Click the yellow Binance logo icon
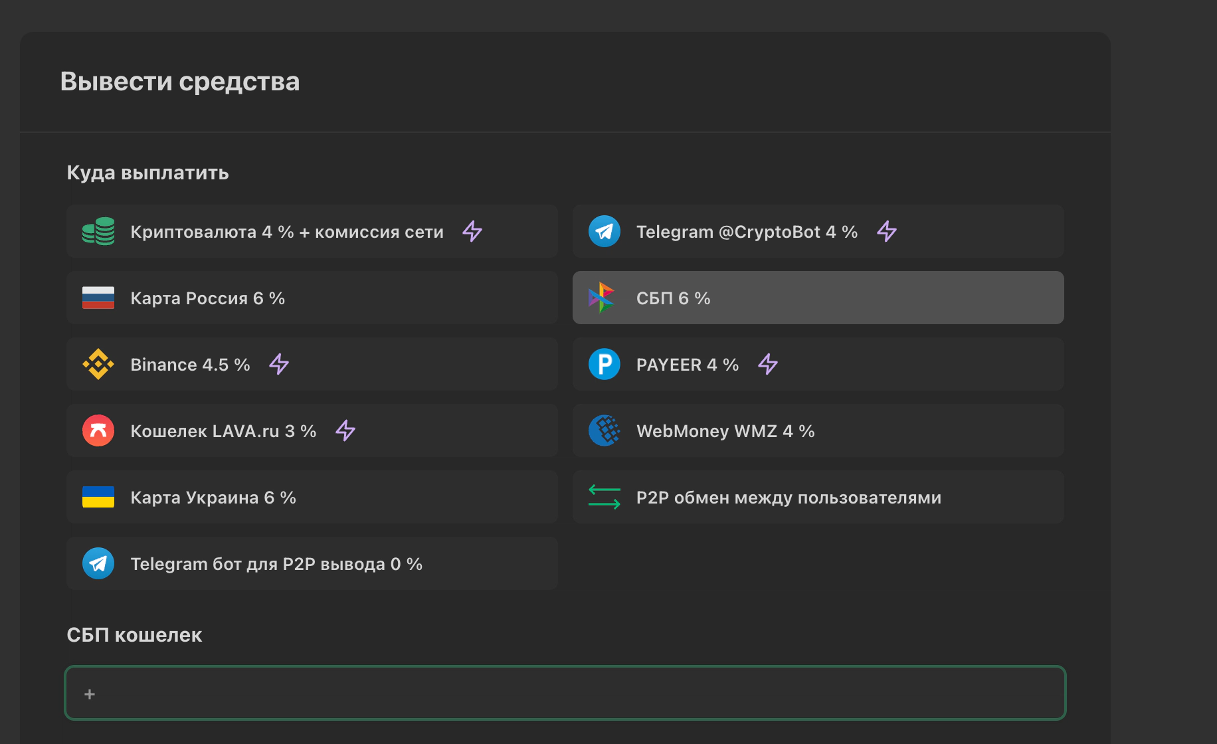The height and width of the screenshot is (744, 1217). click(98, 364)
